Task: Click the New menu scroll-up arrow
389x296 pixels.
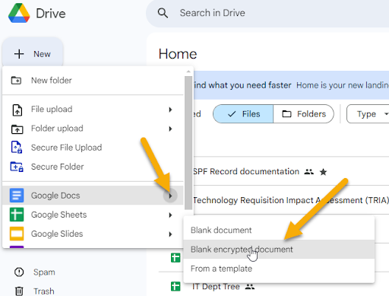Action: click(188, 72)
